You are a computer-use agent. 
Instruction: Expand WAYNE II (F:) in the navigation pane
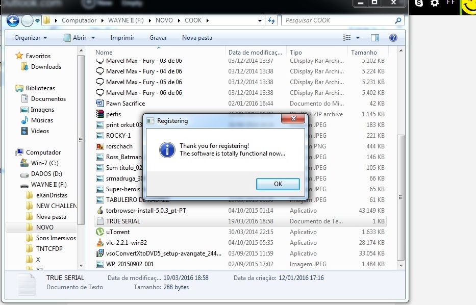[x=17, y=184]
